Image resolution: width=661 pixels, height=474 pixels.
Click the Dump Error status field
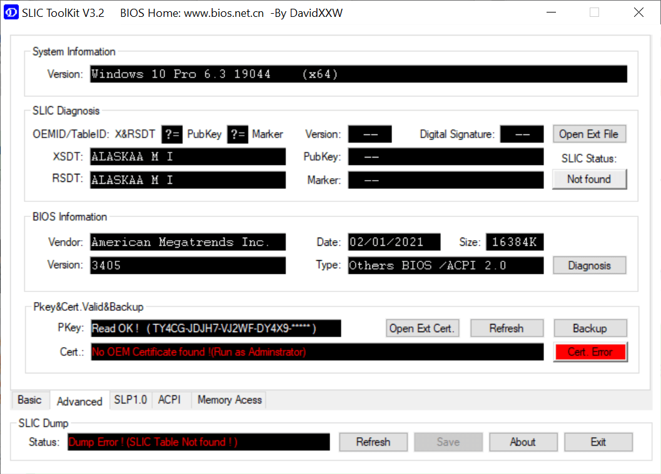199,442
